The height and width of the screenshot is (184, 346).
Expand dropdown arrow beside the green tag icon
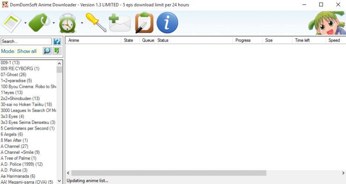pos(54,23)
